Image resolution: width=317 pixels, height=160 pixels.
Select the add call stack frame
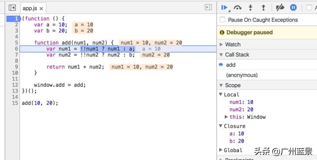pyautogui.click(x=267, y=65)
